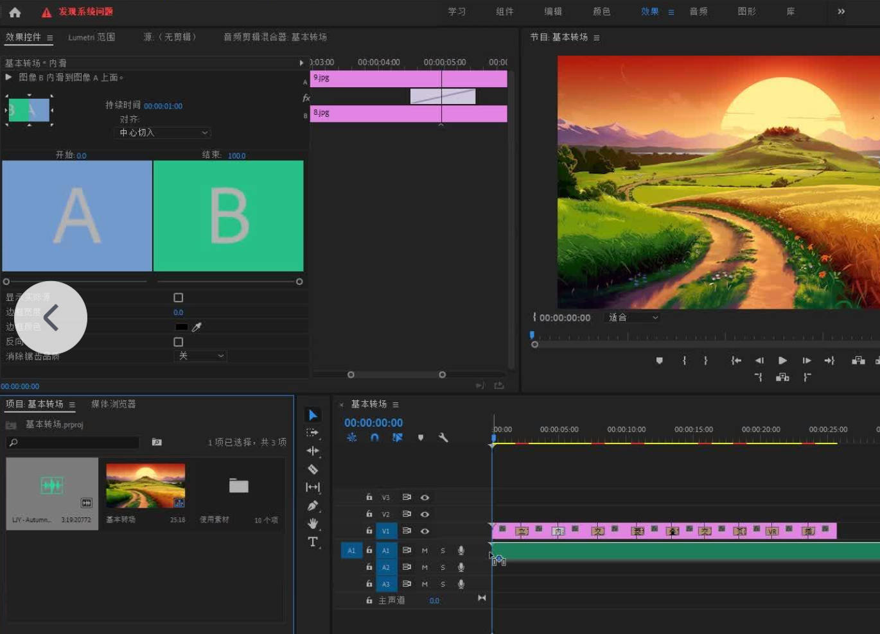Viewport: 880px width, 634px height.
Task: Open the 对齐 中心切入 dropdown
Action: [x=163, y=133]
